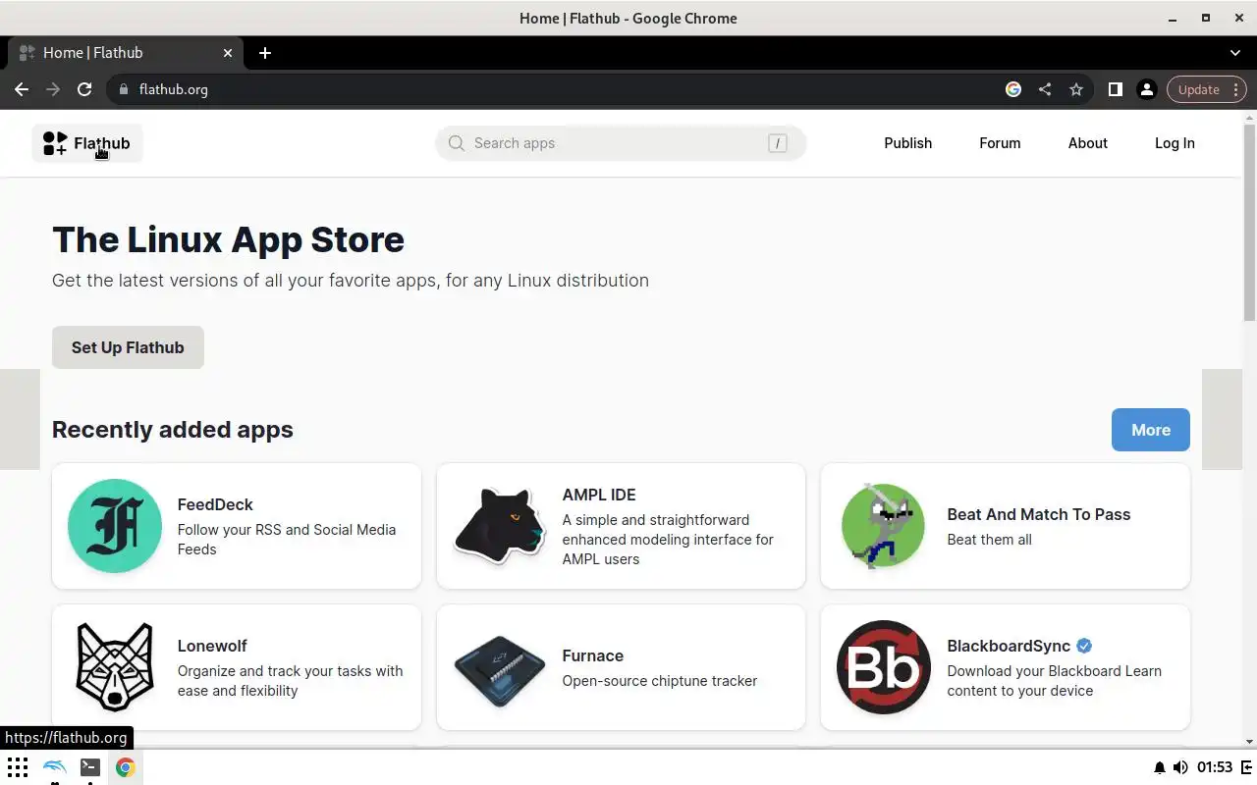Click the More button for recently added apps
The image size is (1257, 785).
(1150, 430)
